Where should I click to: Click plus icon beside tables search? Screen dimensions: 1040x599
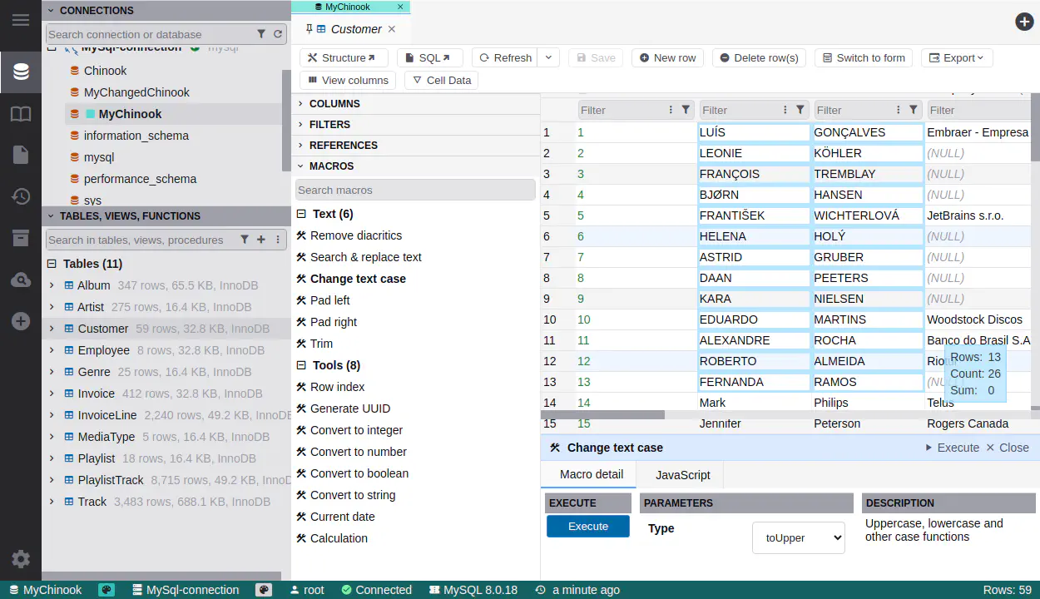[x=260, y=240]
